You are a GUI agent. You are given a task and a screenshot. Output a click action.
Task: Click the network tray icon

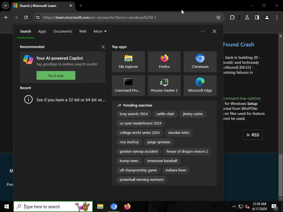241,206
